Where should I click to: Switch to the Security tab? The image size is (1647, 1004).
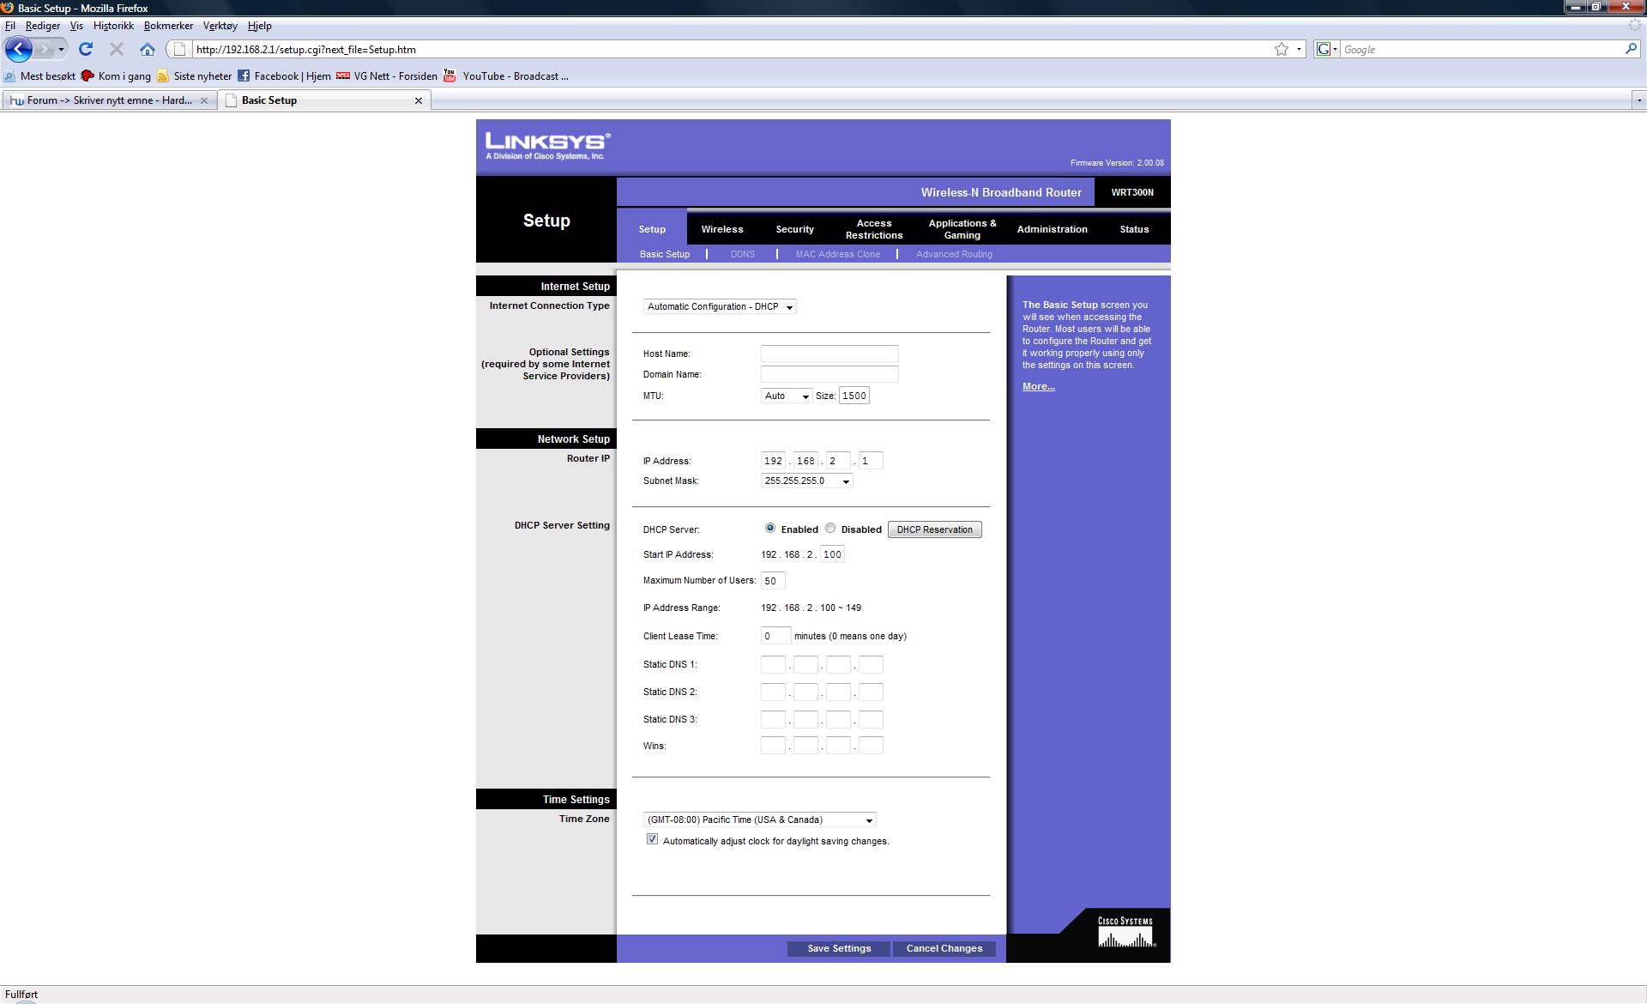click(795, 229)
